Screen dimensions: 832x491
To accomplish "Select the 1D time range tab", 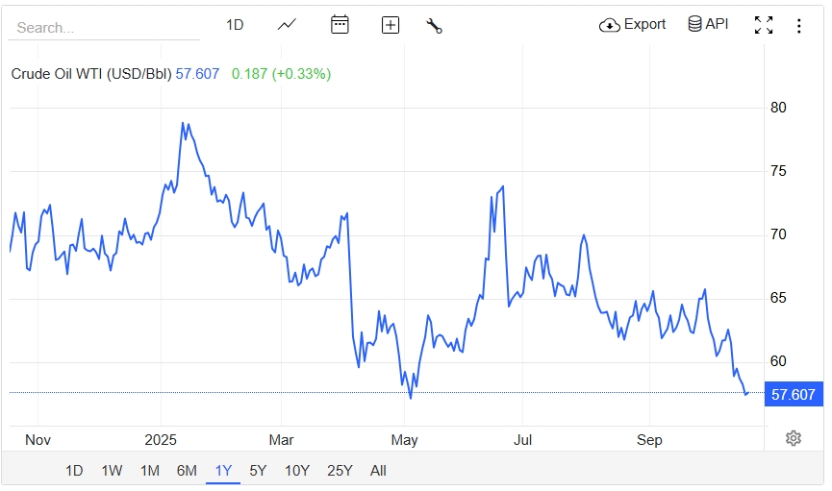I will pos(74,471).
